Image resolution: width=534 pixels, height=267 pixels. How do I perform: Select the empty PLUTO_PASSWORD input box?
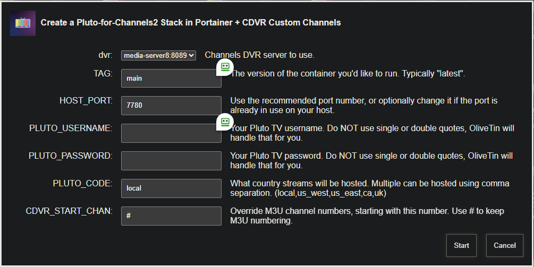tap(171, 161)
